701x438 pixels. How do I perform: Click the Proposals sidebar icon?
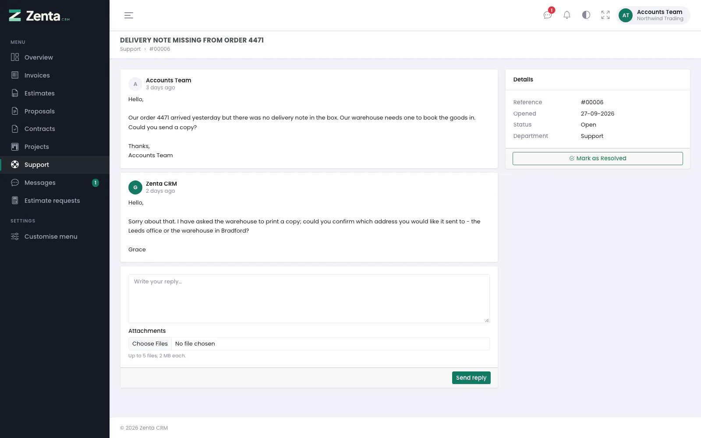15,111
